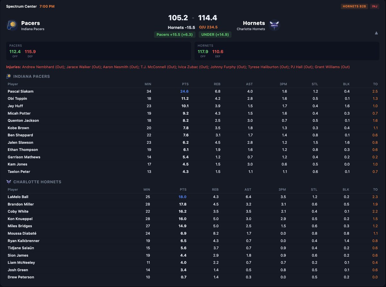
Task: Select the Pacers +15.5 (+6.3) pick
Action: pos(174,34)
